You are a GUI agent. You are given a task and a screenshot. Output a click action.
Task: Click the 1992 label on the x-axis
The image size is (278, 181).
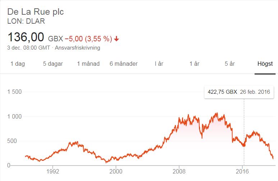pyautogui.click(x=53, y=171)
